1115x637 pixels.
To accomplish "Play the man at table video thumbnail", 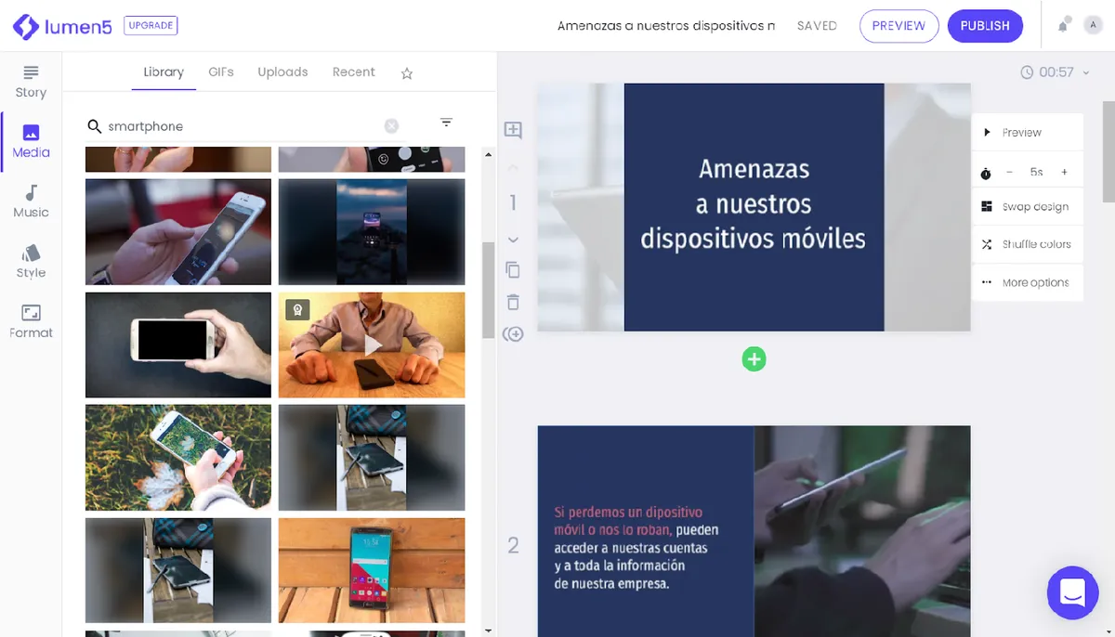I will point(372,345).
